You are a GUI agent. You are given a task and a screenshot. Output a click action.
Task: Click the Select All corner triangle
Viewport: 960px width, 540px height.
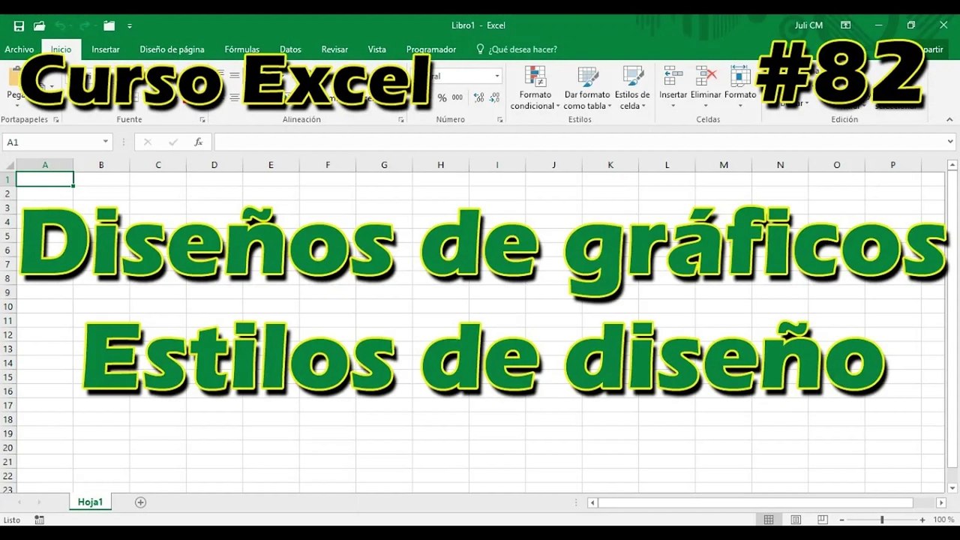coord(8,165)
